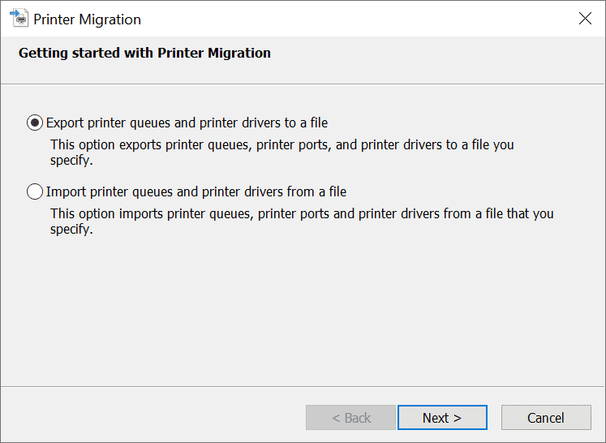Viewport: 606px width, 443px height.
Task: Click the Printer Migration title bar icon
Action: coord(19,19)
